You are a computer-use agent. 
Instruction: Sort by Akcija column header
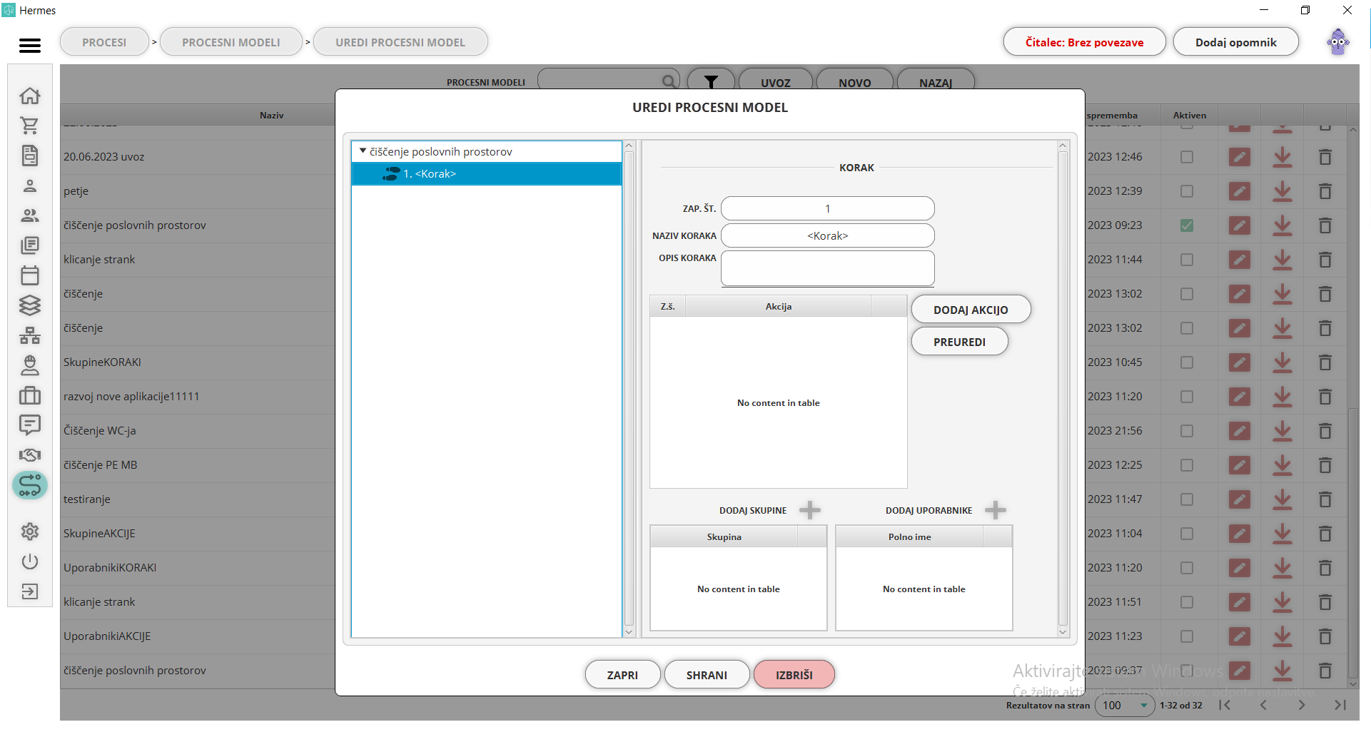pyautogui.click(x=779, y=306)
